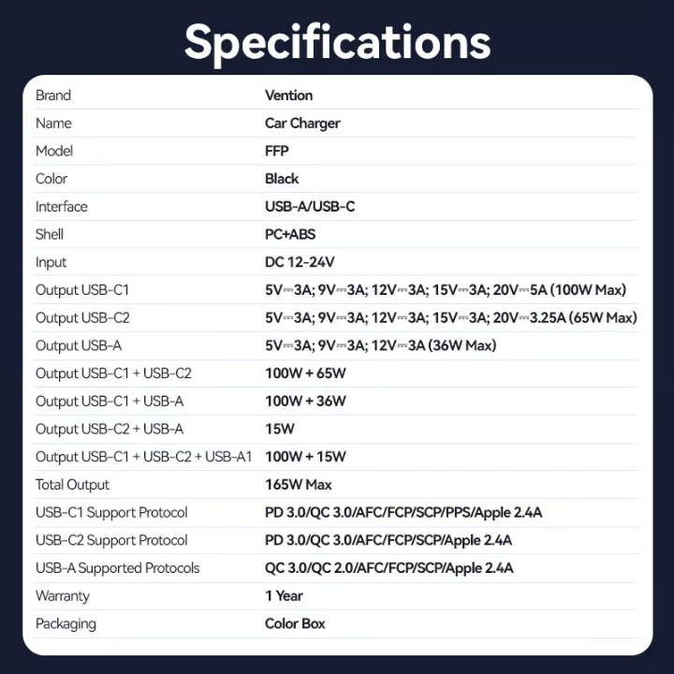Click the 100W + 65W value
The image size is (674, 674).
[305, 374]
